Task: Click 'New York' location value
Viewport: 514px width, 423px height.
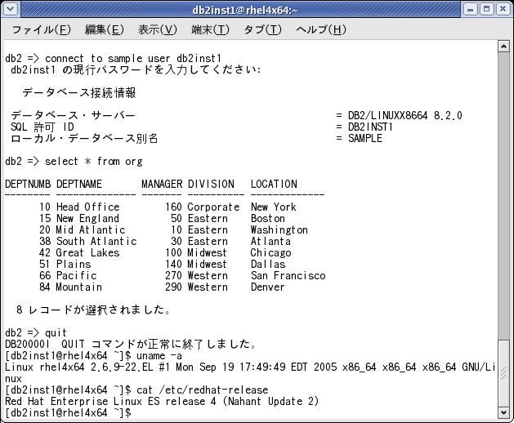Action: 274,207
